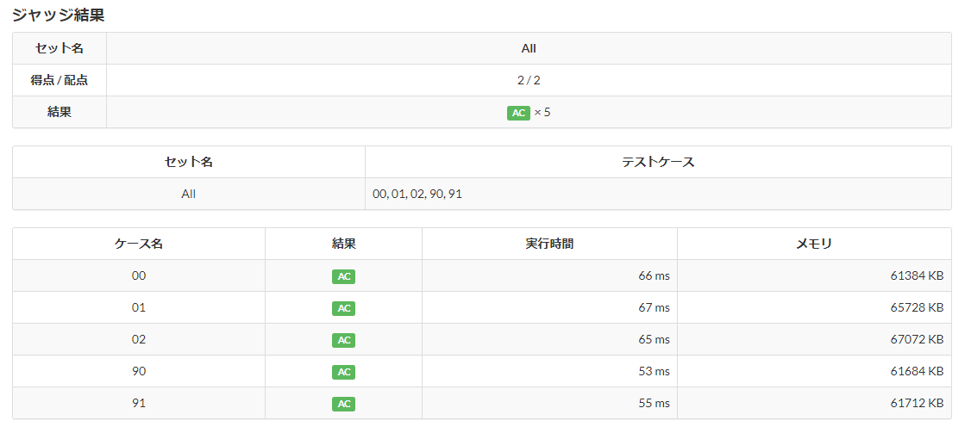Click the ケース名 column header
Image resolution: width=965 pixels, height=433 pixels.
click(139, 244)
